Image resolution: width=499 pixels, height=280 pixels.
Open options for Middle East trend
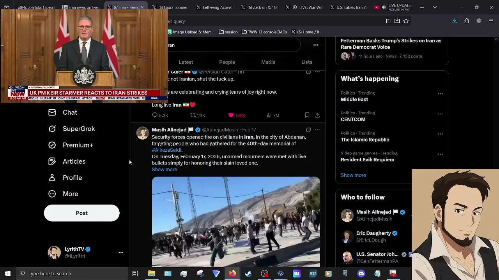(x=440, y=94)
